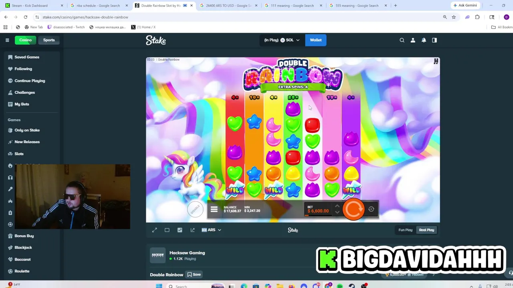
Task: Toggle theatre mode
Action: coord(167,230)
